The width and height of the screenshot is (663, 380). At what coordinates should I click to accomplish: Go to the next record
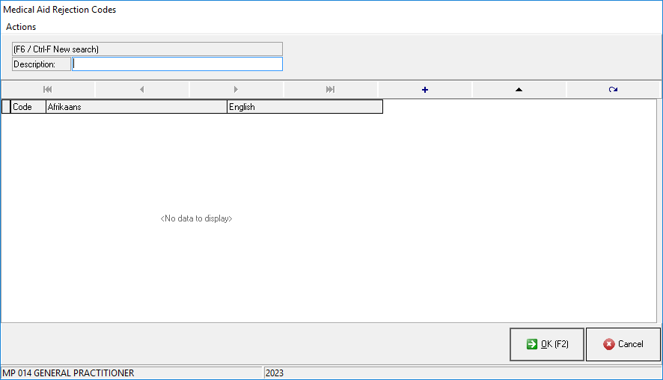[236, 90]
